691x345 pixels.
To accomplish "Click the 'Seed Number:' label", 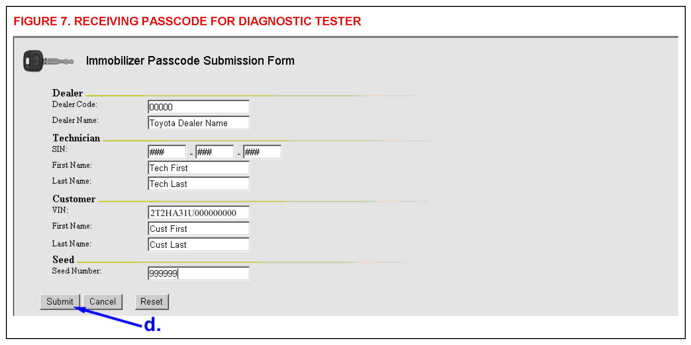I will tap(76, 271).
